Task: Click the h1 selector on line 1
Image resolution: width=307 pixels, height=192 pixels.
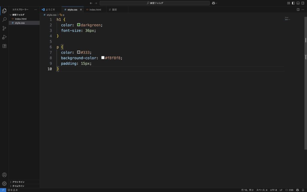Action: (59, 19)
